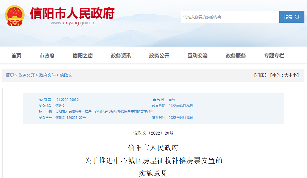Click www.xinyang.gov.cn URL text

[72, 23]
